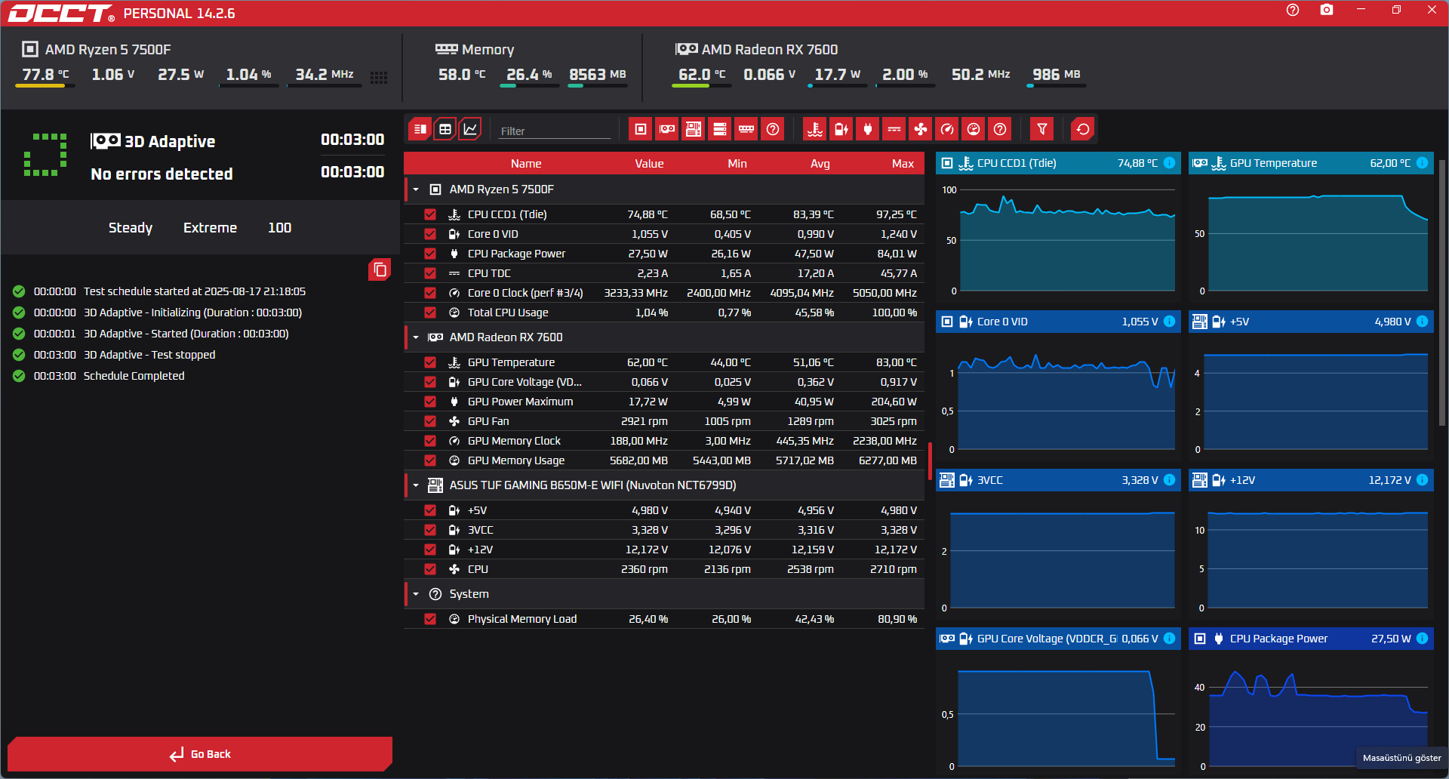Toggle the fan sensor filter icon
Viewport: 1449px width, 779px height.
point(921,129)
